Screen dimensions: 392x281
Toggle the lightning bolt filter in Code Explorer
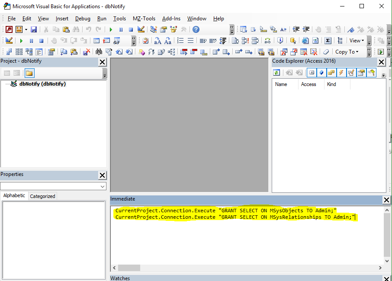341,73
